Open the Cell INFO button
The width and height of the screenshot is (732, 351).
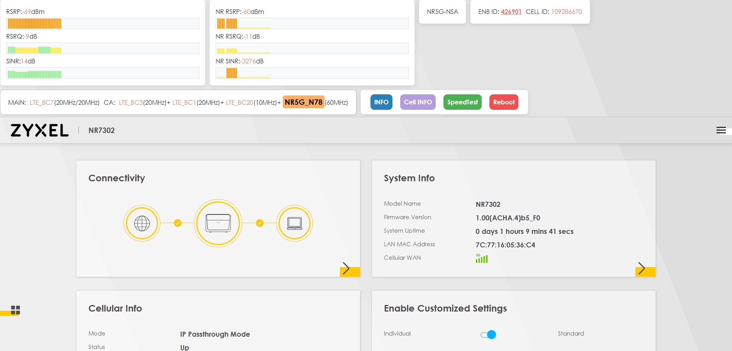click(x=418, y=102)
